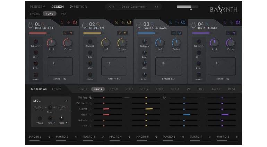Solo layer 02 with the S button
Viewport: 267px width, 147px height.
coord(119,33)
